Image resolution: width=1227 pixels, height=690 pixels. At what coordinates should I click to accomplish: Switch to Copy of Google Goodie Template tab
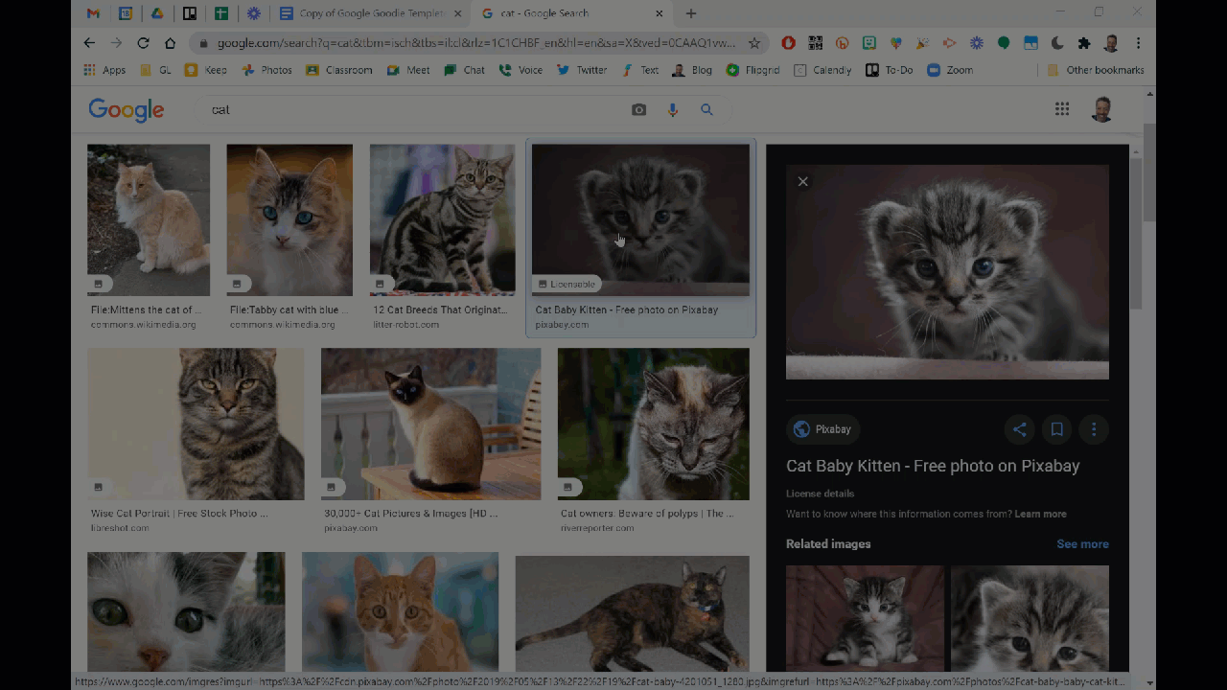pos(370,13)
